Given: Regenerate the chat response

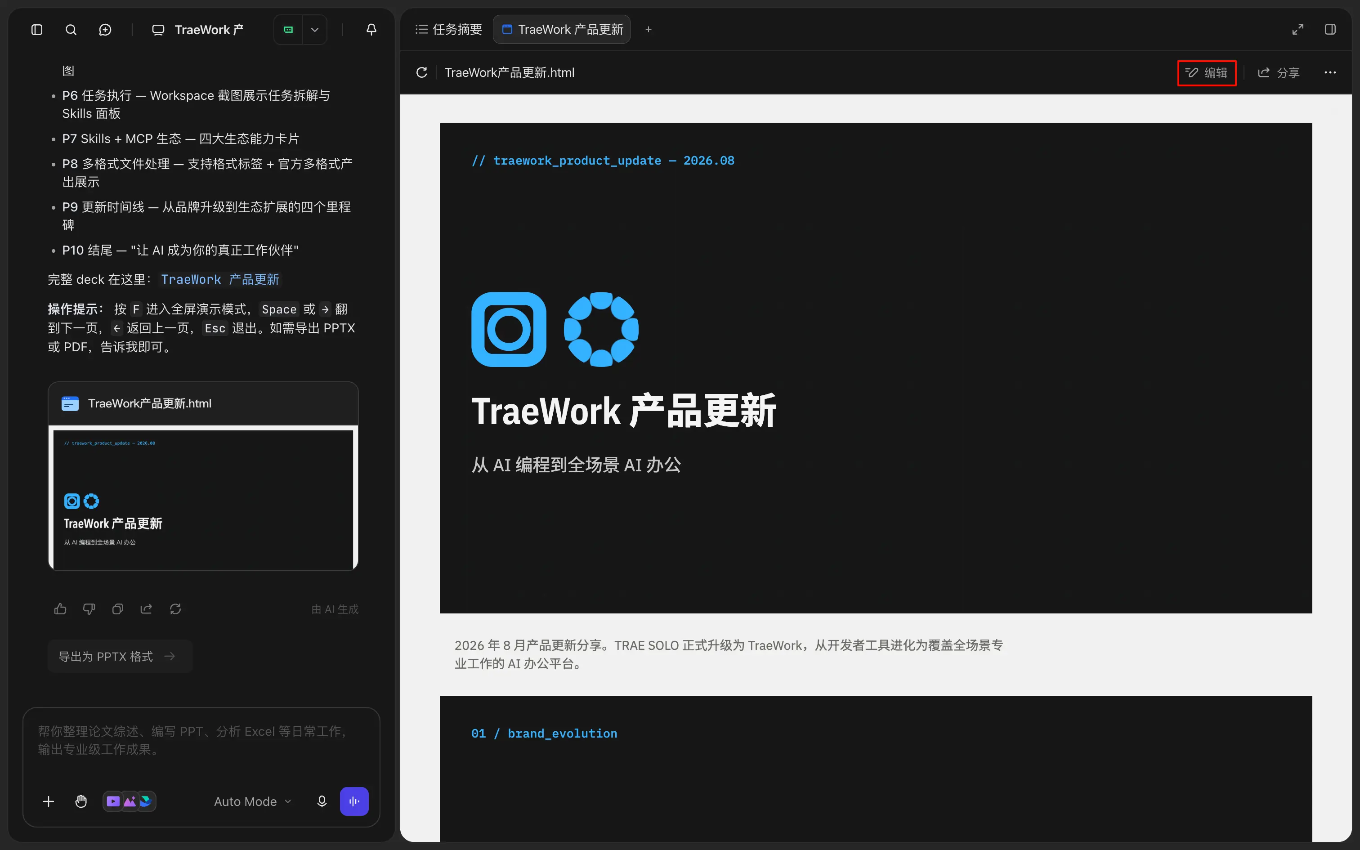Looking at the screenshot, I should 175,609.
